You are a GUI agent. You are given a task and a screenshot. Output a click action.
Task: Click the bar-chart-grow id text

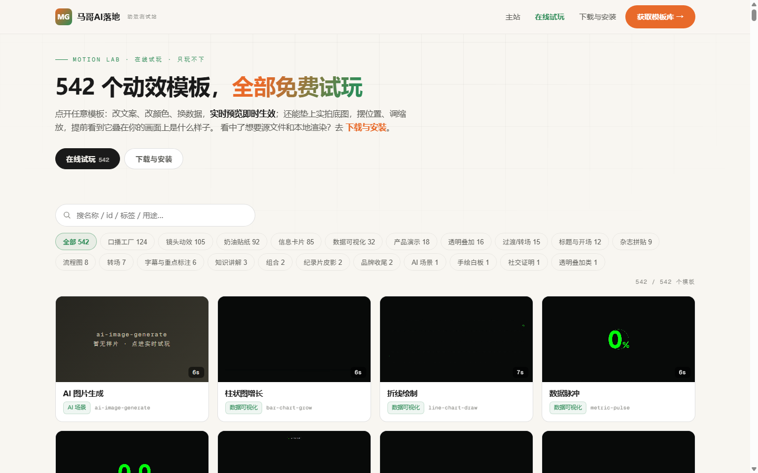[x=289, y=408]
